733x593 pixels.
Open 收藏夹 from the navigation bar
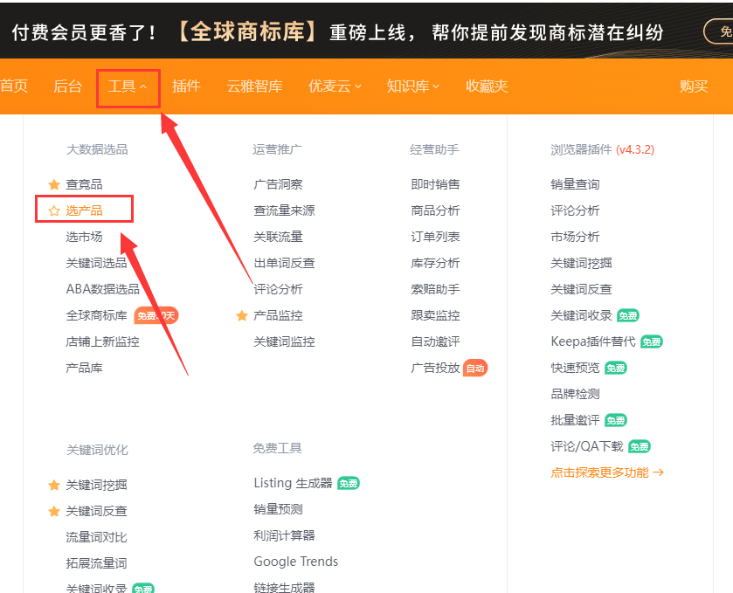click(487, 86)
